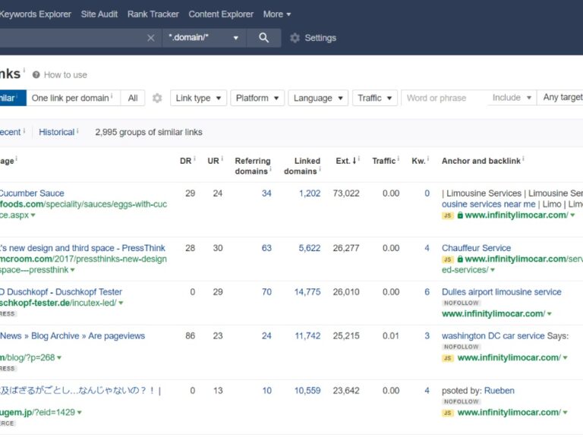Click the lock icon on the Chauffeur Service backlink
This screenshot has width=583, height=437.
[x=460, y=259]
